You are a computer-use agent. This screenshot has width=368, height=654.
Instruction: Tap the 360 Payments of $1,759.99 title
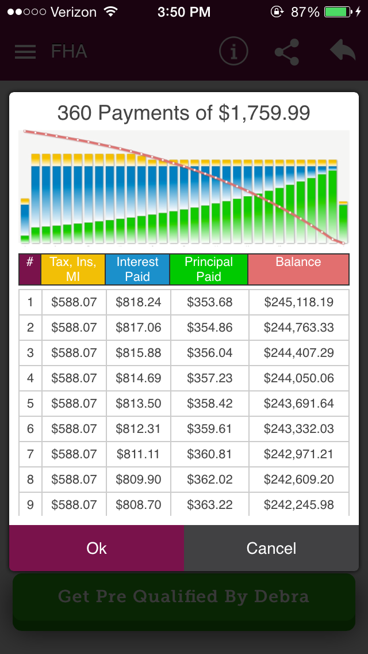tap(184, 113)
